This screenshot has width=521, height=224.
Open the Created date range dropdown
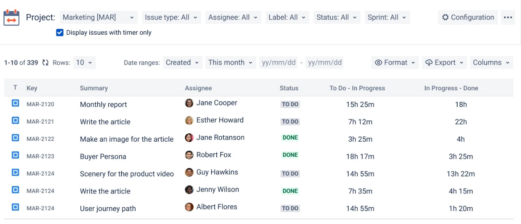pos(182,63)
